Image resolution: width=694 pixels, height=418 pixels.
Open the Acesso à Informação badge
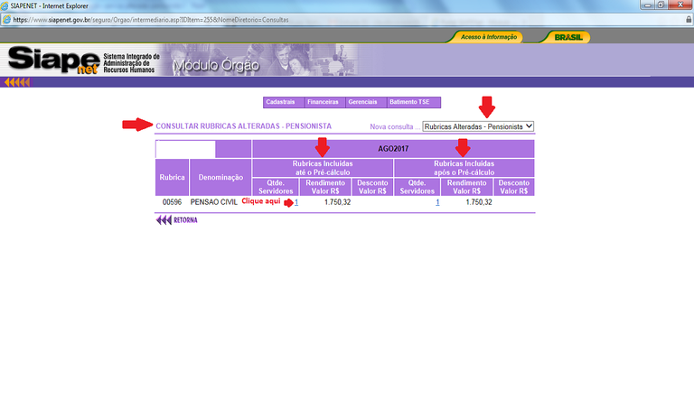tap(488, 37)
